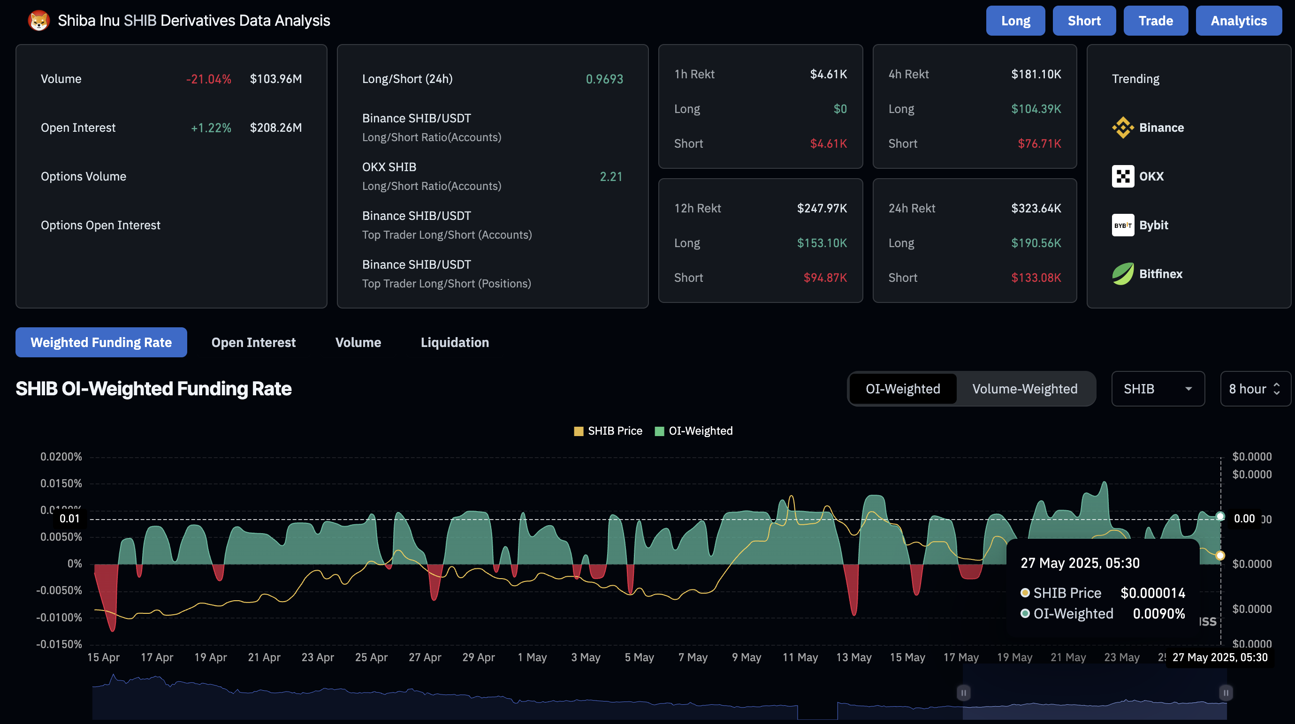Screen dimensions: 1295x724
Task: Click the Analytics button
Action: pyautogui.click(x=1238, y=21)
